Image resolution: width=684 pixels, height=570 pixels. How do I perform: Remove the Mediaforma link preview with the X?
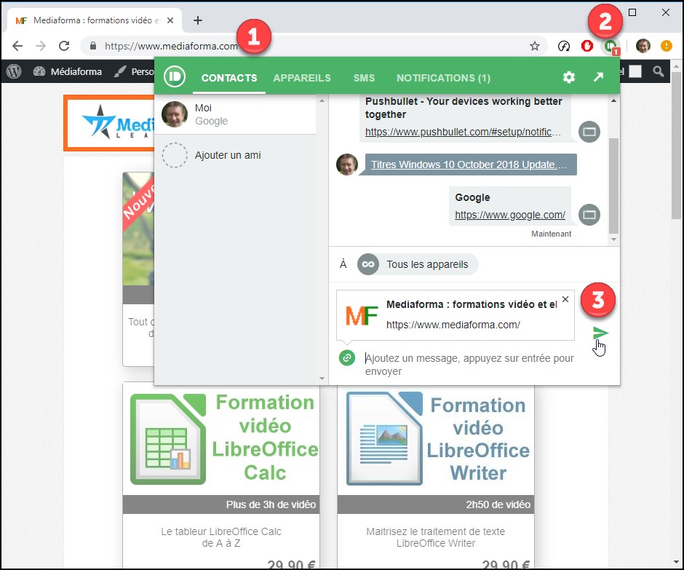pos(565,299)
